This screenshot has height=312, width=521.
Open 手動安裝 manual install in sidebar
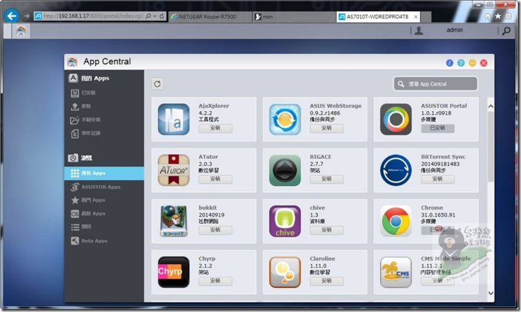104,120
